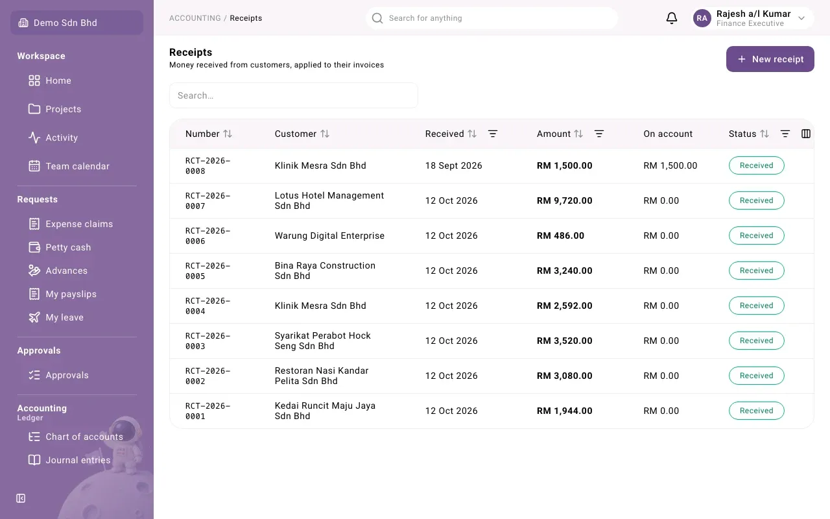Expand the user account menu chevron
The height and width of the screenshot is (519, 830).
[x=801, y=18]
